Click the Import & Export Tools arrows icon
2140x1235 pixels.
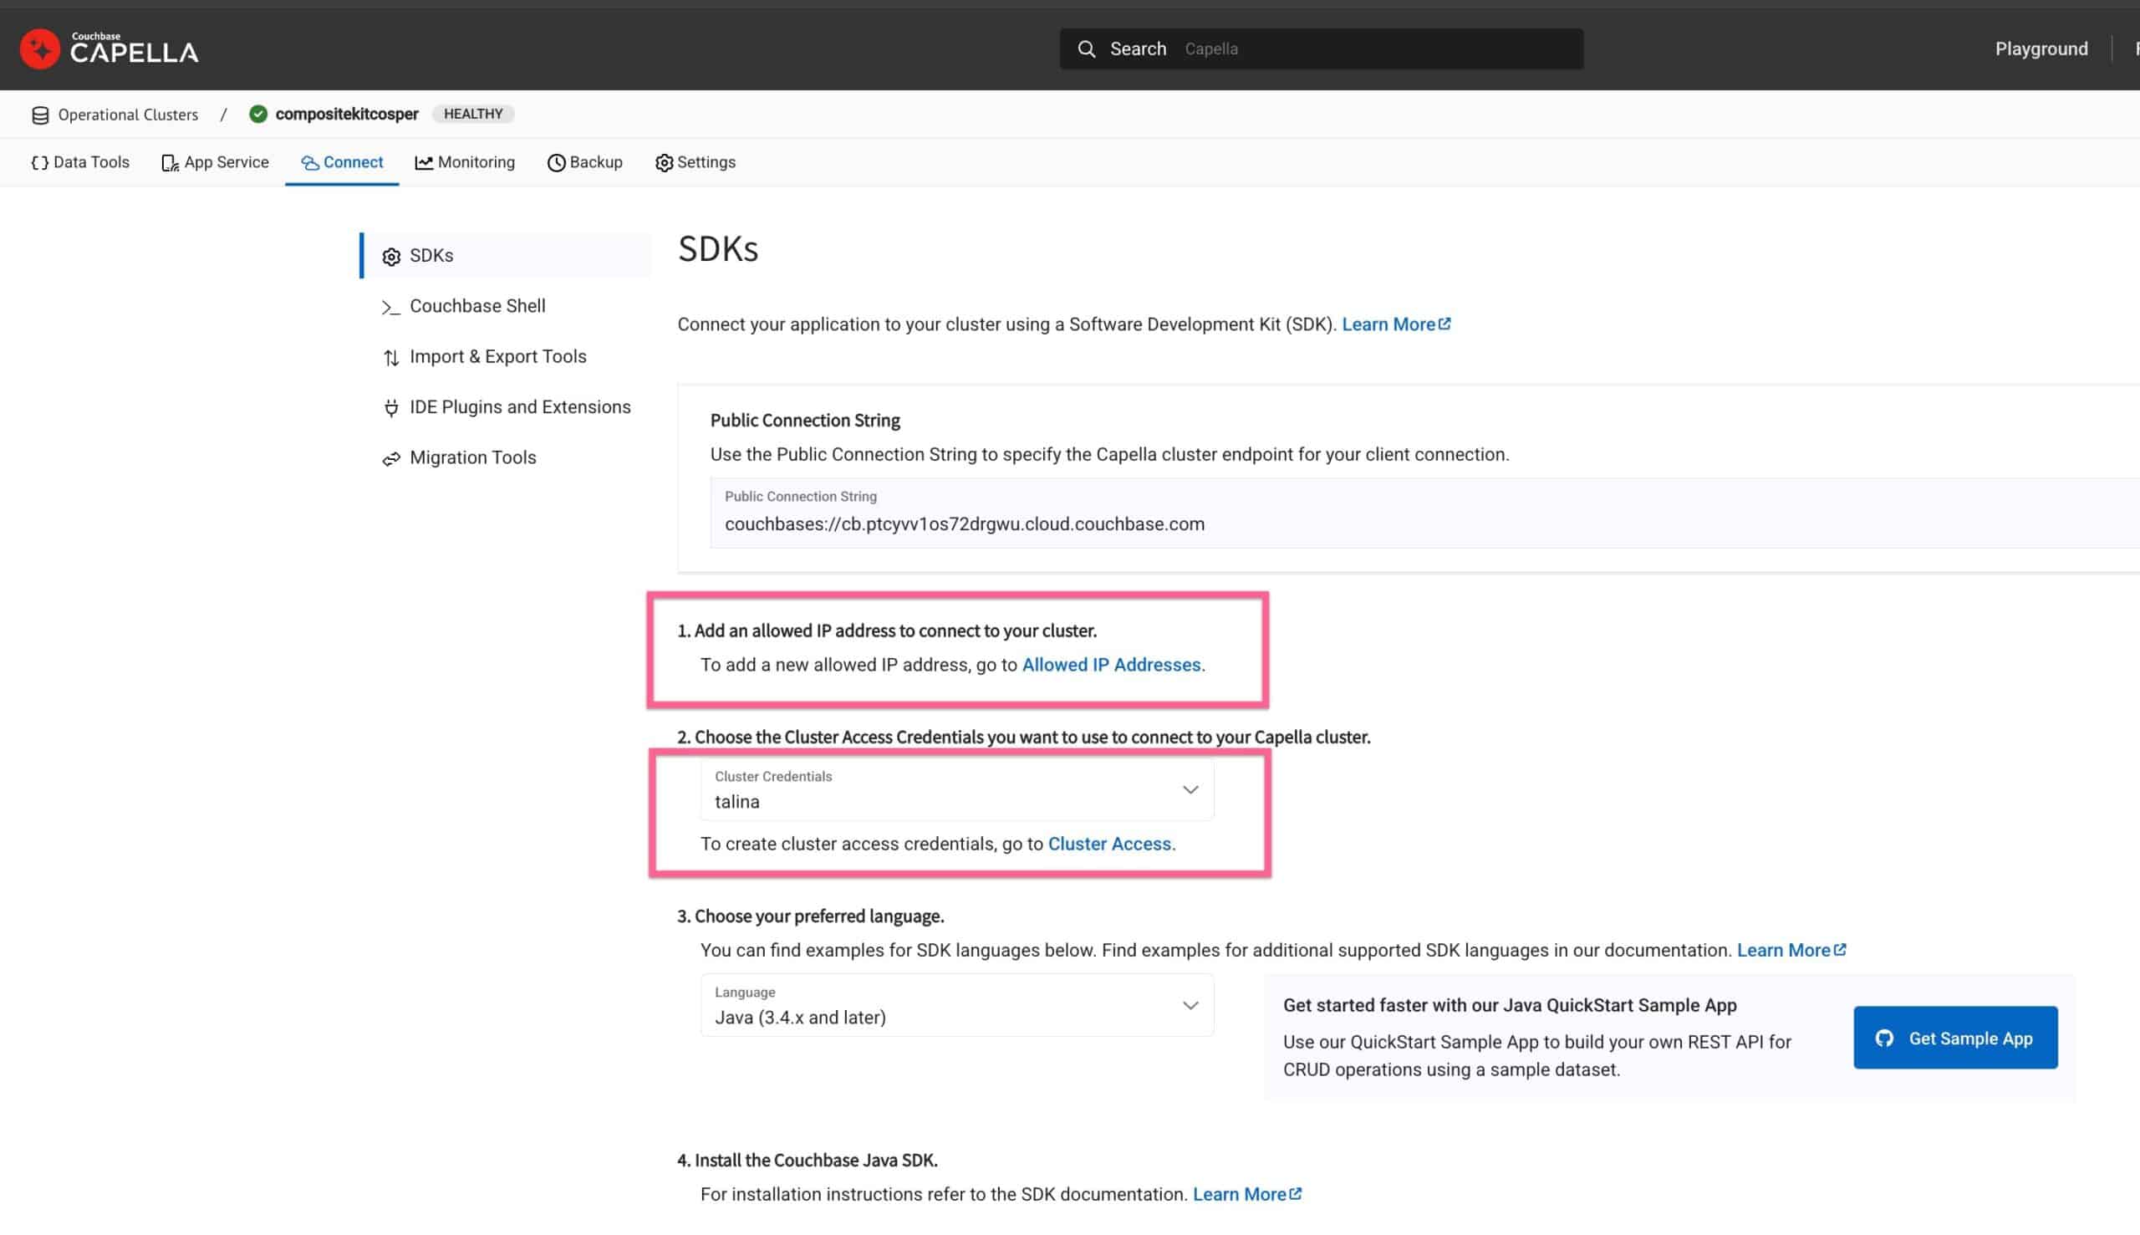(391, 358)
